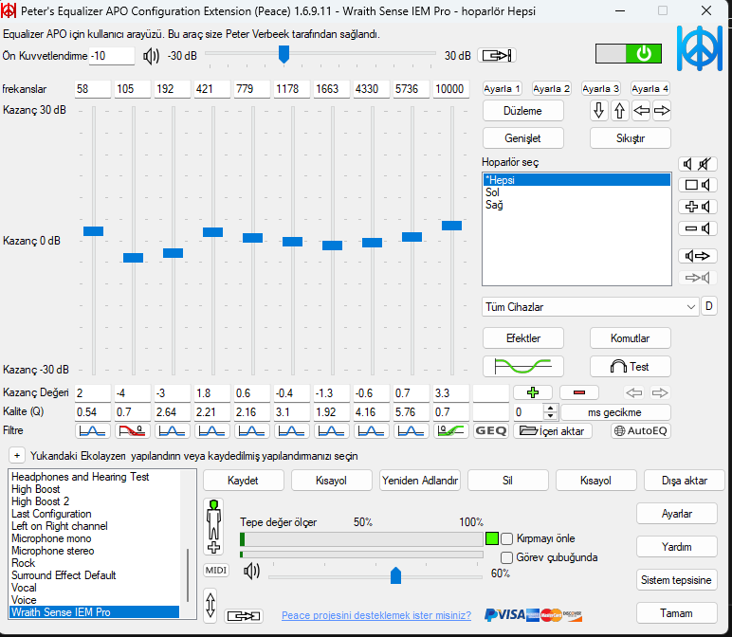
Task: Click the 10000 Hz gain slider handle
Action: [x=451, y=226]
